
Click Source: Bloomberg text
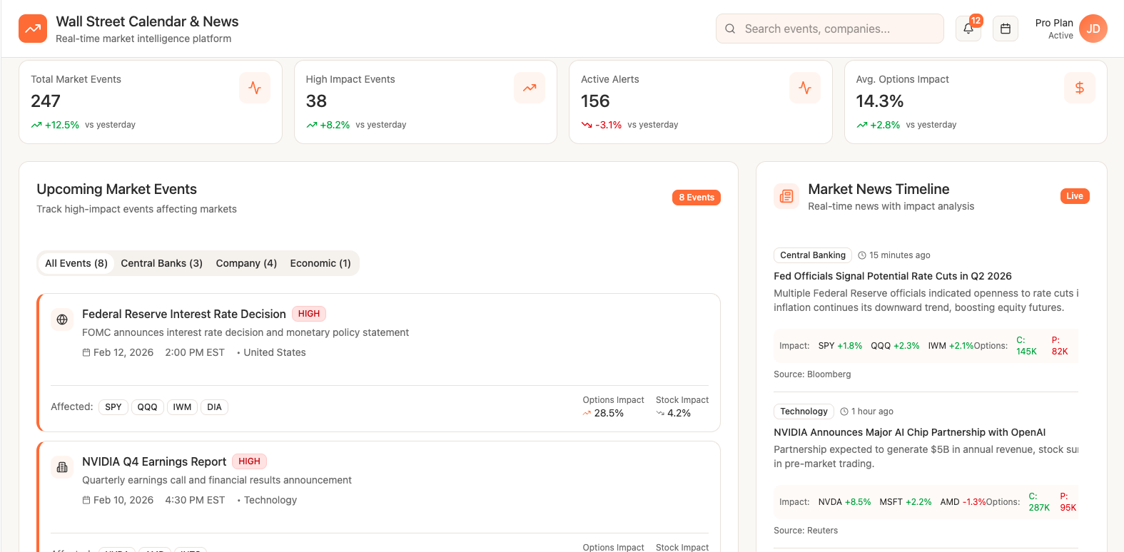coord(812,374)
